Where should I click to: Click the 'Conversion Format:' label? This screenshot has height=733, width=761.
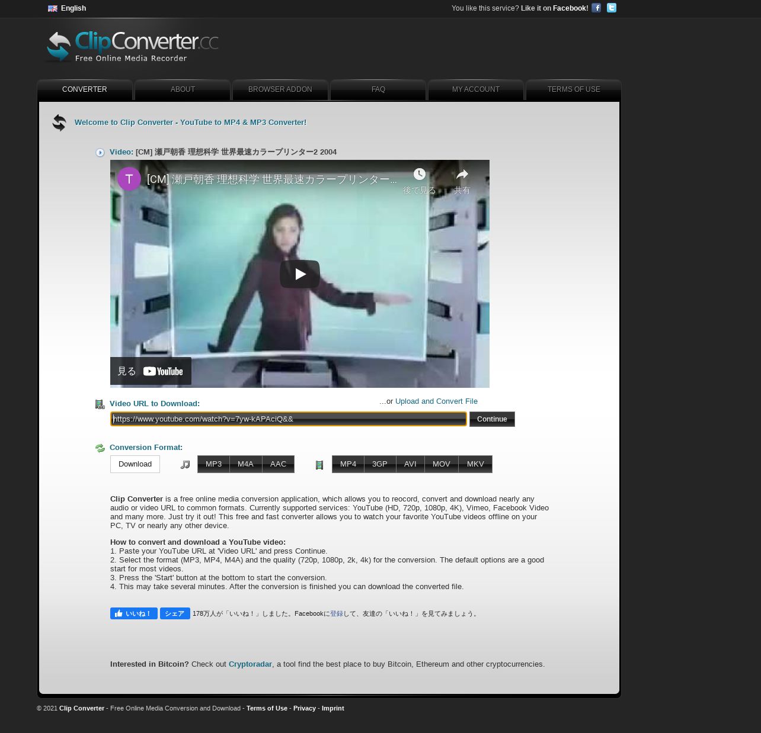(146, 448)
